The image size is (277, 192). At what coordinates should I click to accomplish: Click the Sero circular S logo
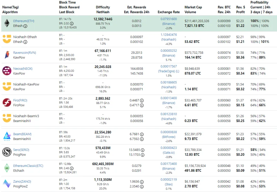[x=7, y=152]
